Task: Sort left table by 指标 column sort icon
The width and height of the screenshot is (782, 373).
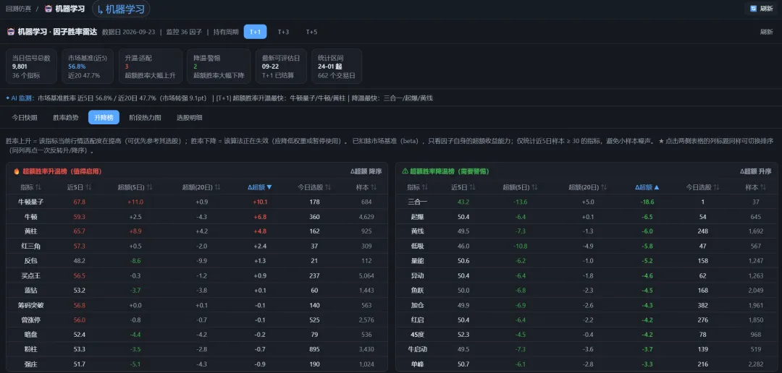Action: (38, 187)
